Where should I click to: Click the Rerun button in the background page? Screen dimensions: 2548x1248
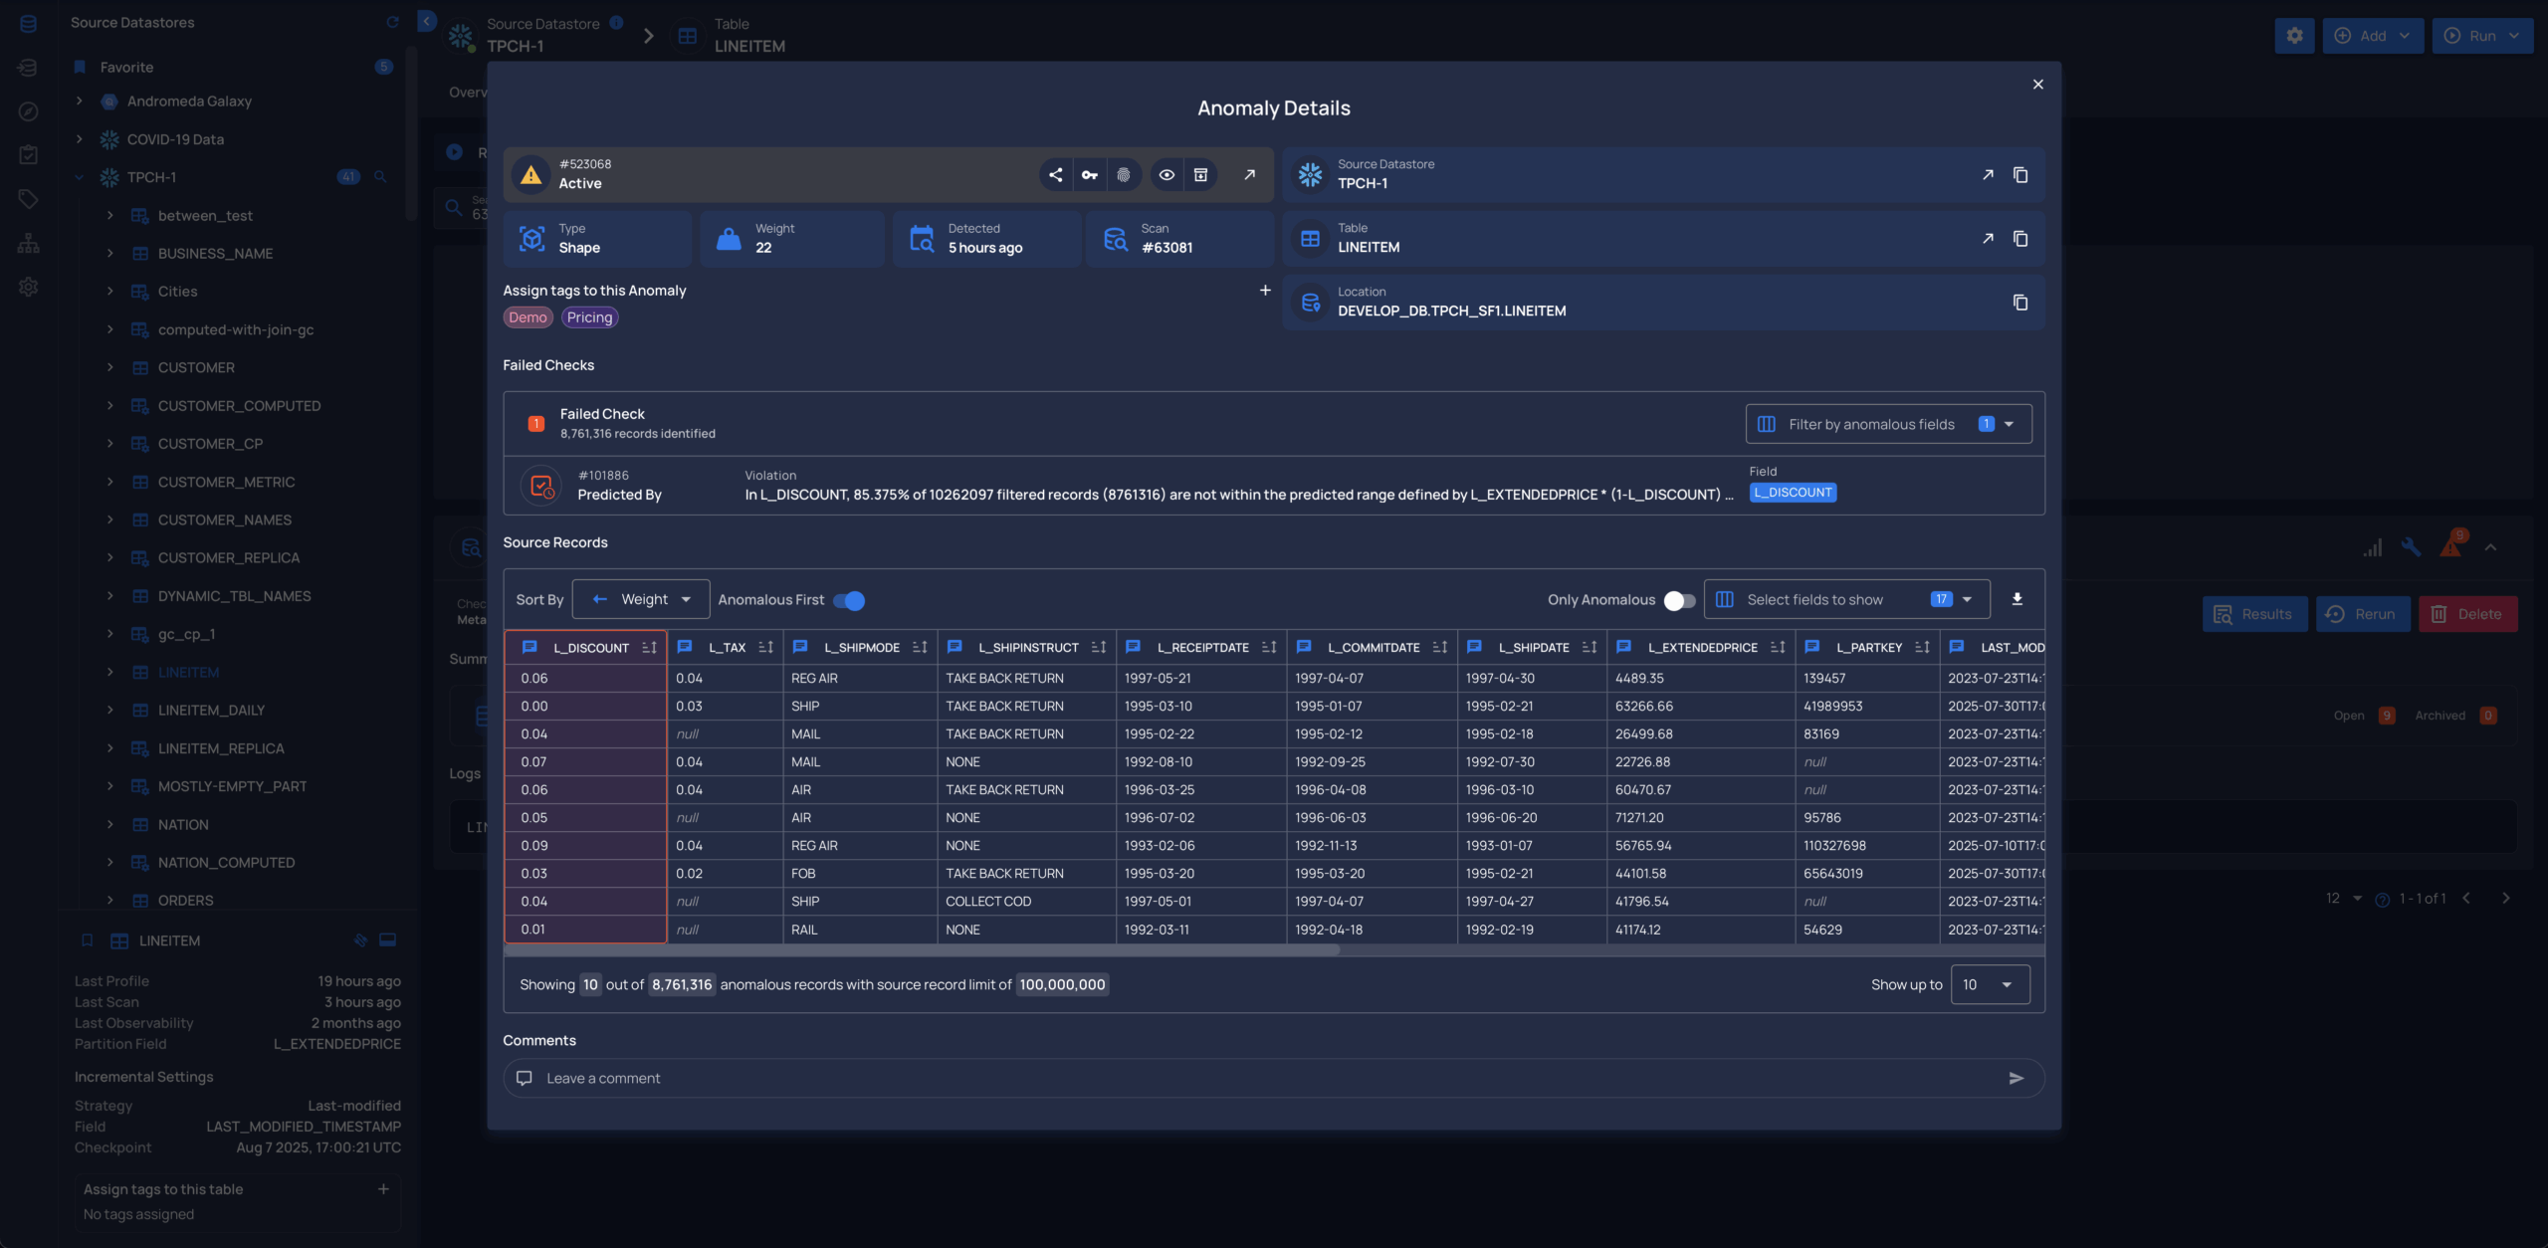(2363, 614)
